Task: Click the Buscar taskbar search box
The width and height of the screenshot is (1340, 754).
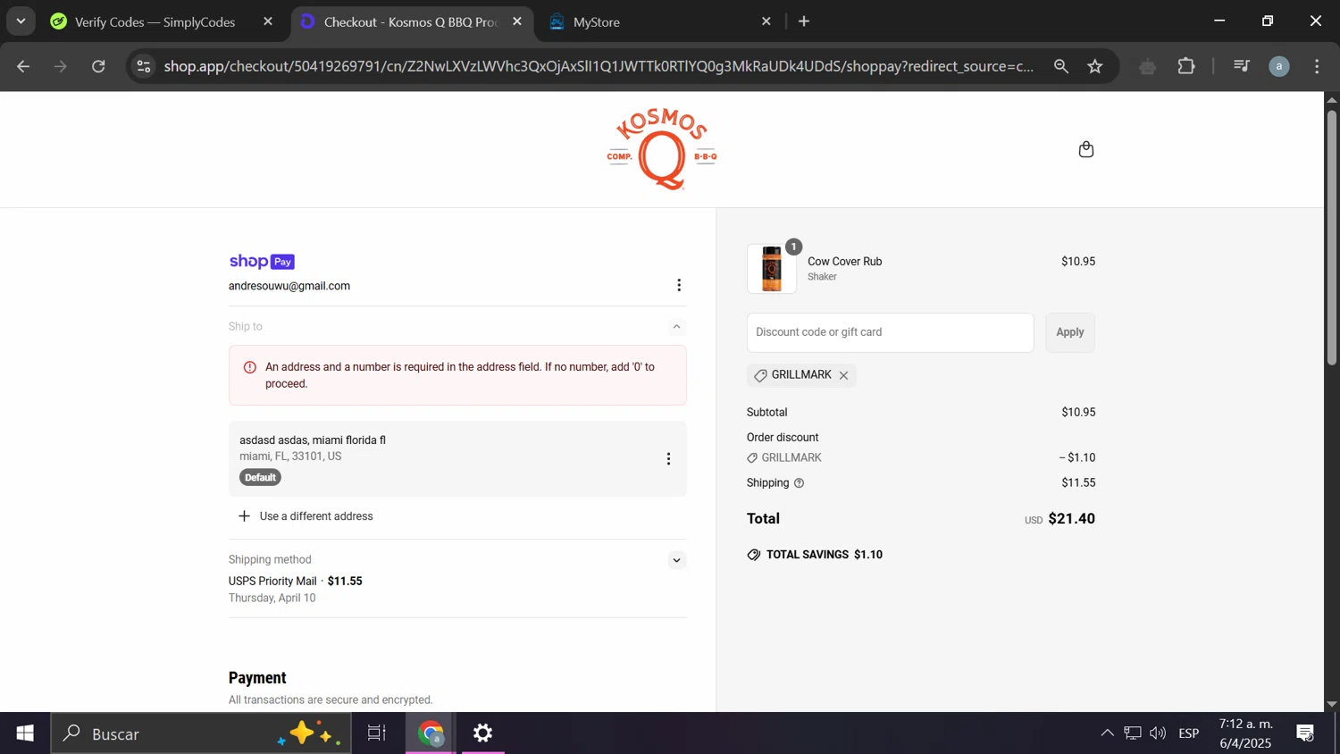Action: coord(201,733)
